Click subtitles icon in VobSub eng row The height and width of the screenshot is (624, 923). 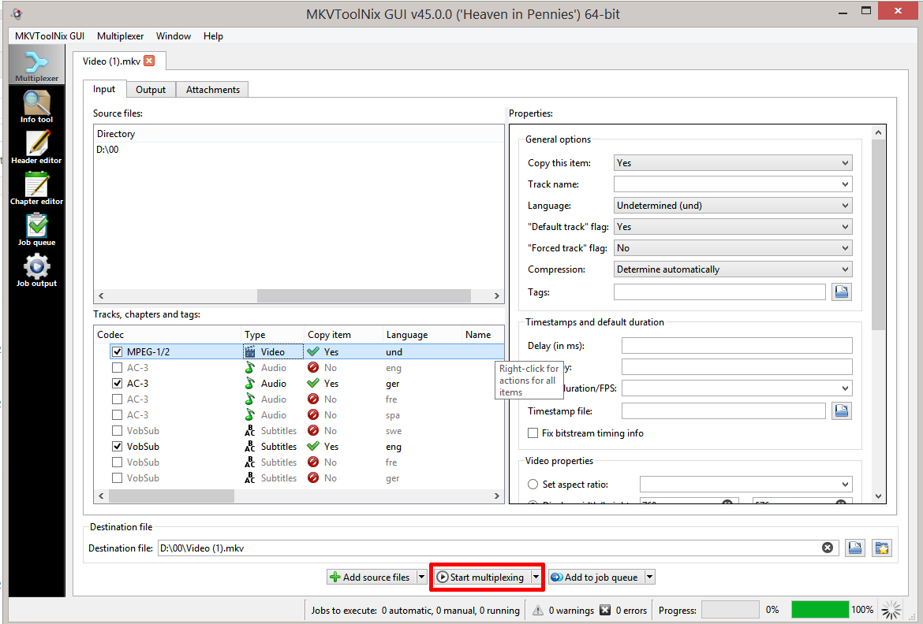coord(250,447)
